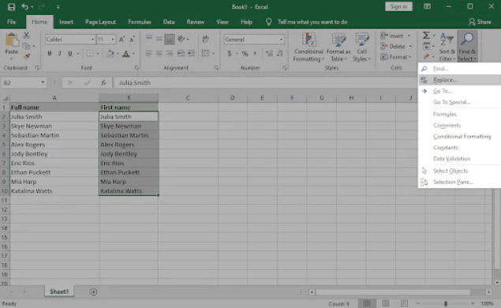Viewport: 501px width, 308px height.
Task: Click the Wrap Text icon
Action: pyautogui.click(x=205, y=39)
